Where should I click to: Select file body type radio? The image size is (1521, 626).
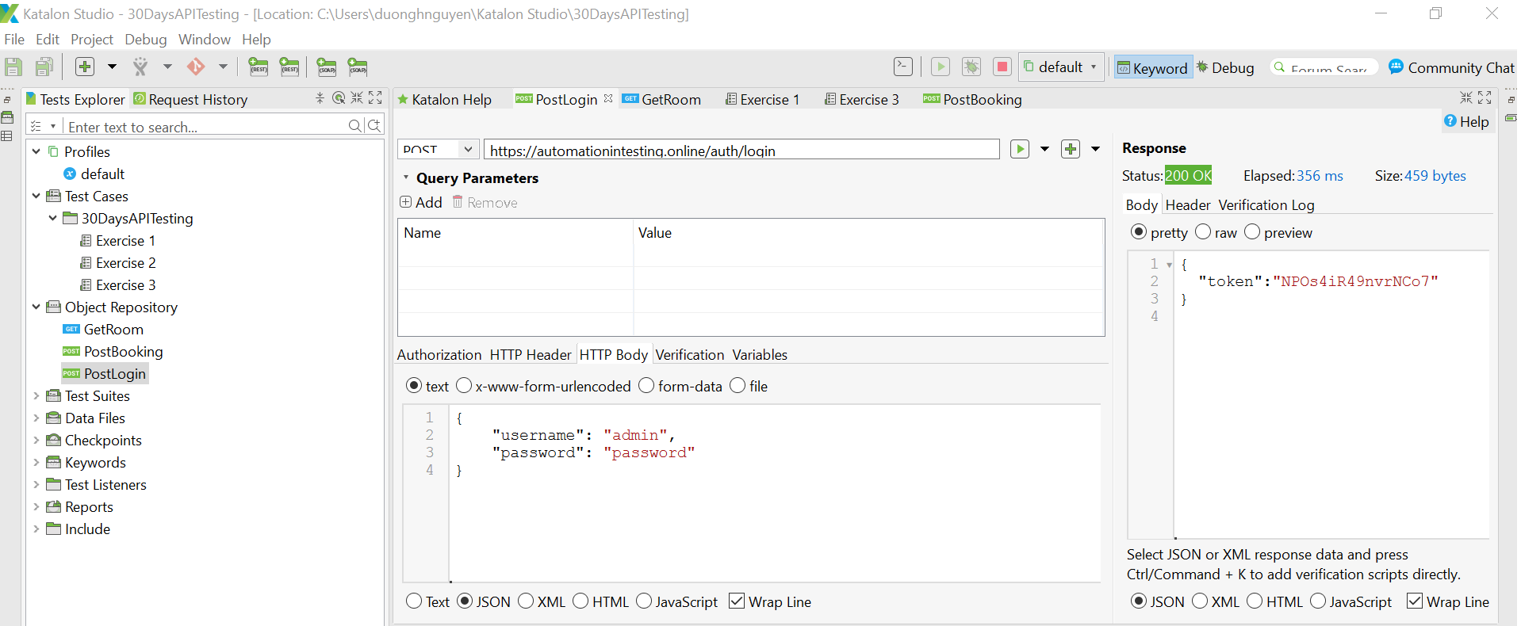click(x=738, y=386)
